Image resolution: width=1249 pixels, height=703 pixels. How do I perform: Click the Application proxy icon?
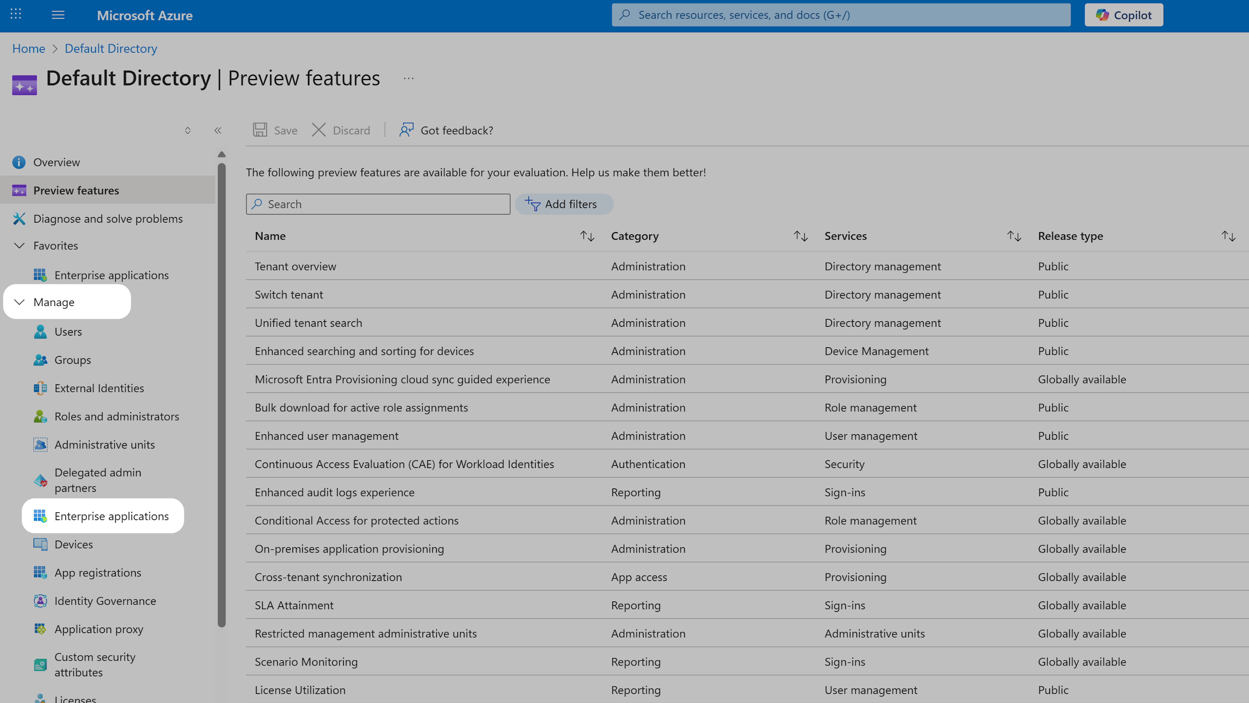[x=40, y=629]
